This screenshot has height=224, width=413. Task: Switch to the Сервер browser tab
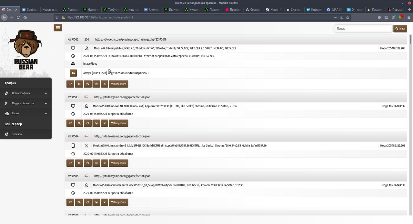(x=253, y=10)
